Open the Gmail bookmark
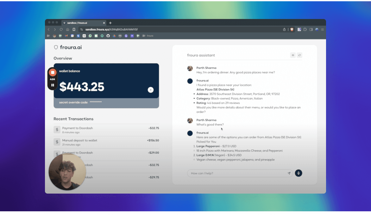Image resolution: width=371 pixels, height=217 pixels. coord(66,36)
